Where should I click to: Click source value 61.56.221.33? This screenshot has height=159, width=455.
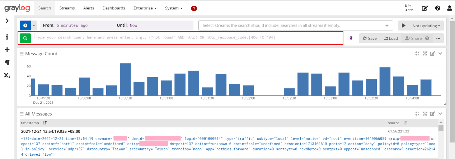pos(399,131)
